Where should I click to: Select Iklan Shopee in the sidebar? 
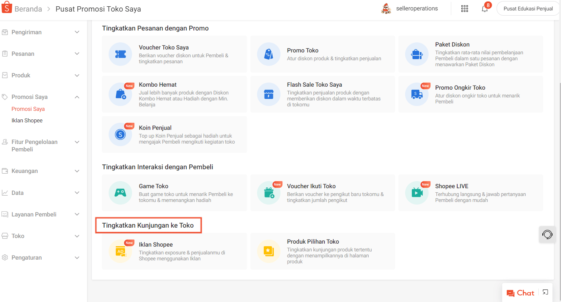(27, 121)
